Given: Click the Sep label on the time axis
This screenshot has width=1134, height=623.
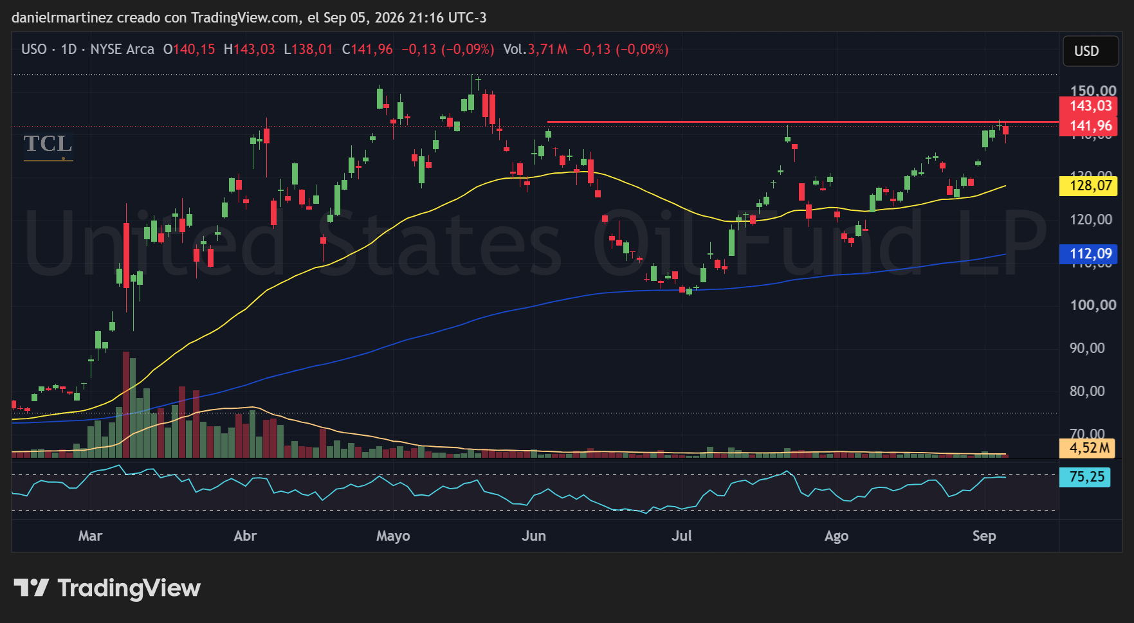Looking at the screenshot, I should pyautogui.click(x=984, y=536).
